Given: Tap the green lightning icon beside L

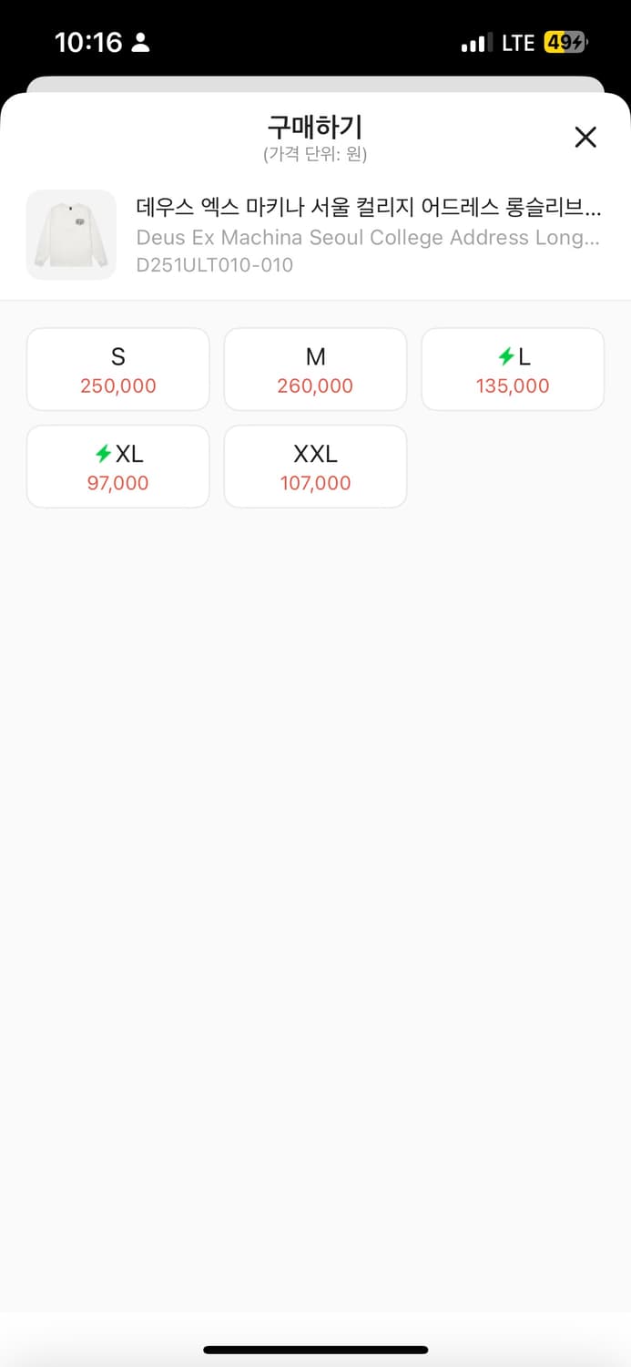Looking at the screenshot, I should (505, 356).
